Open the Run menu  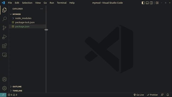pyautogui.click(x=52, y=3)
